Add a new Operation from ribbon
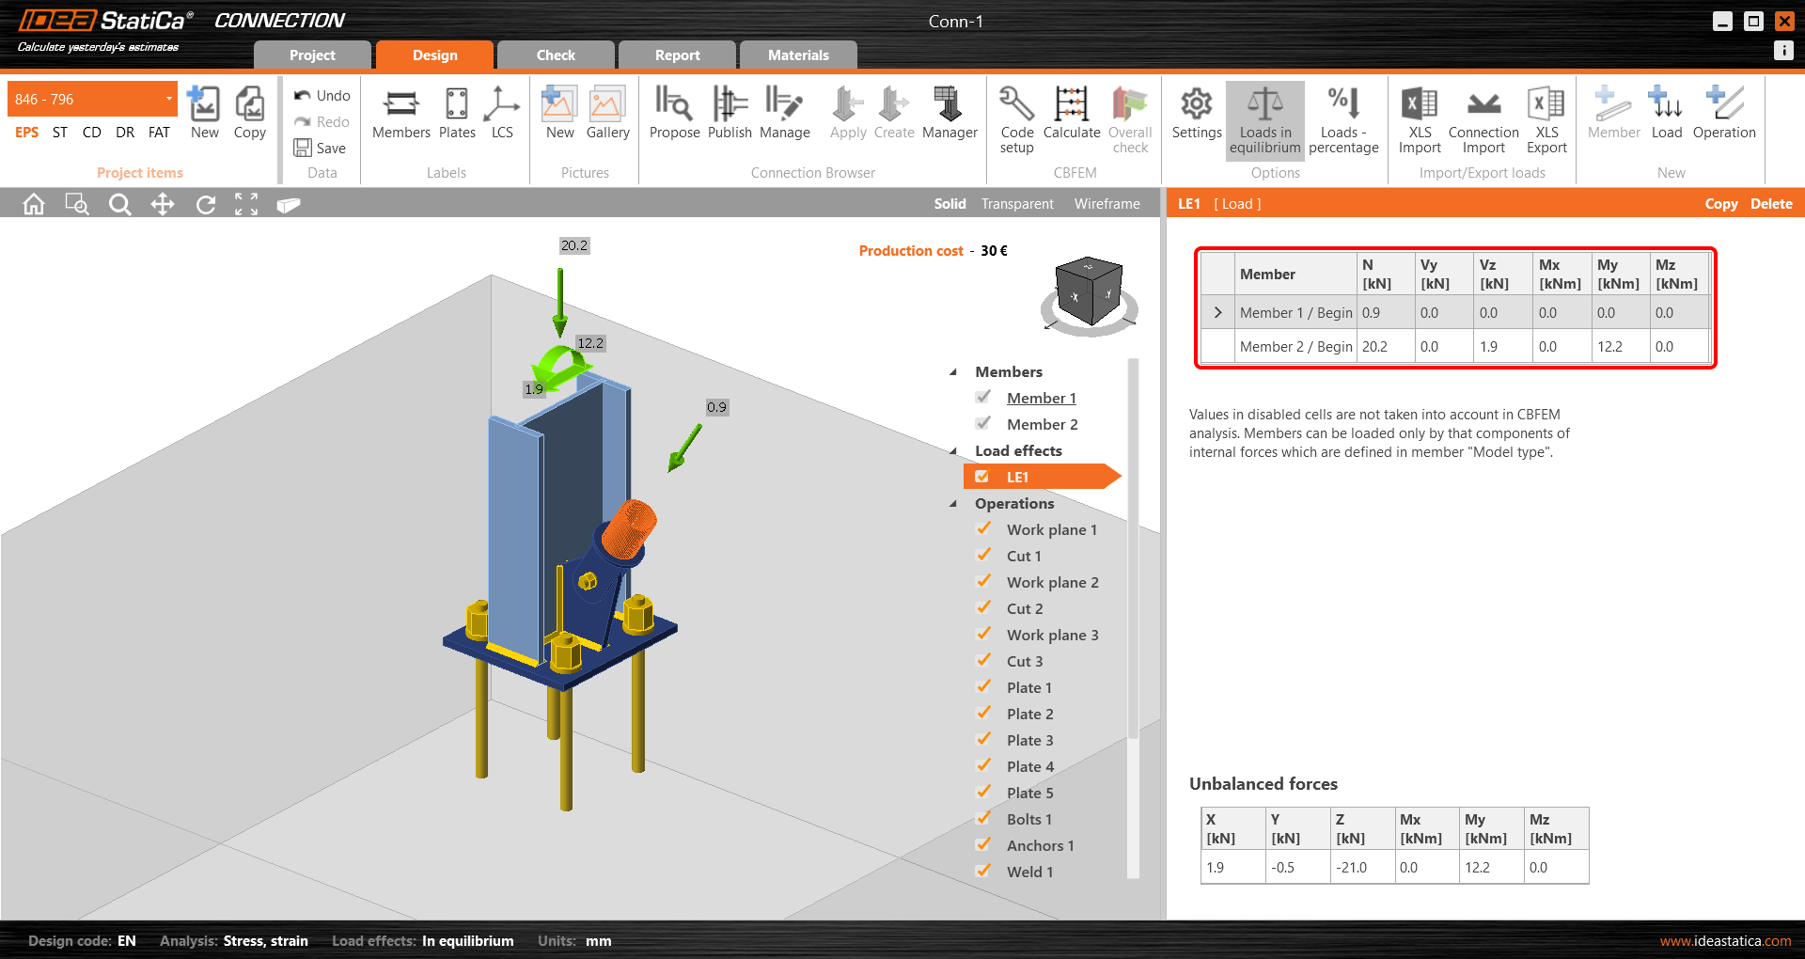Screen dimensions: 1805x959 (x=1723, y=105)
